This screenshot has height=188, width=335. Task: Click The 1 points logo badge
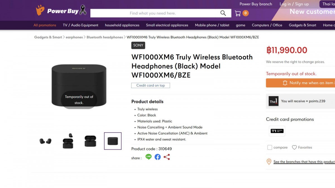[x=273, y=101]
